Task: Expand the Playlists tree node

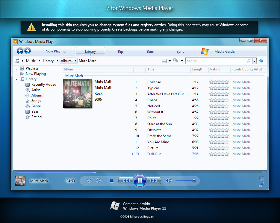Action: [17, 69]
